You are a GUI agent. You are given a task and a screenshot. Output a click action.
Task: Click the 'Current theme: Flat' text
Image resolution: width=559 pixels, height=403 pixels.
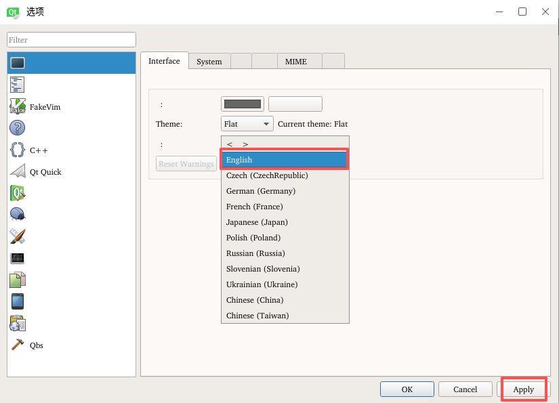point(312,124)
